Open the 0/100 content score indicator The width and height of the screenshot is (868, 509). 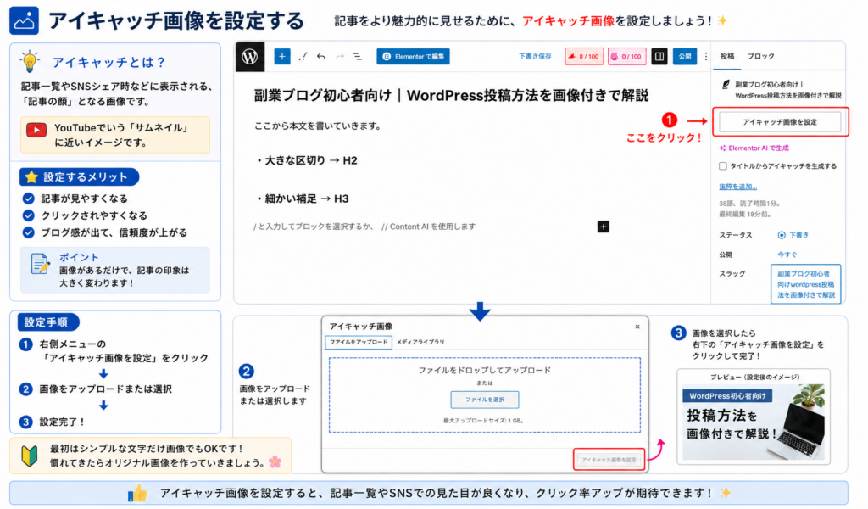pos(626,57)
